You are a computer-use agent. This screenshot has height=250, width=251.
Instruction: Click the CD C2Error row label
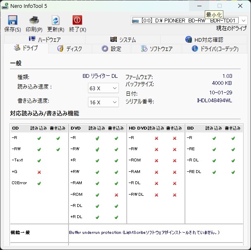[x=19, y=183]
